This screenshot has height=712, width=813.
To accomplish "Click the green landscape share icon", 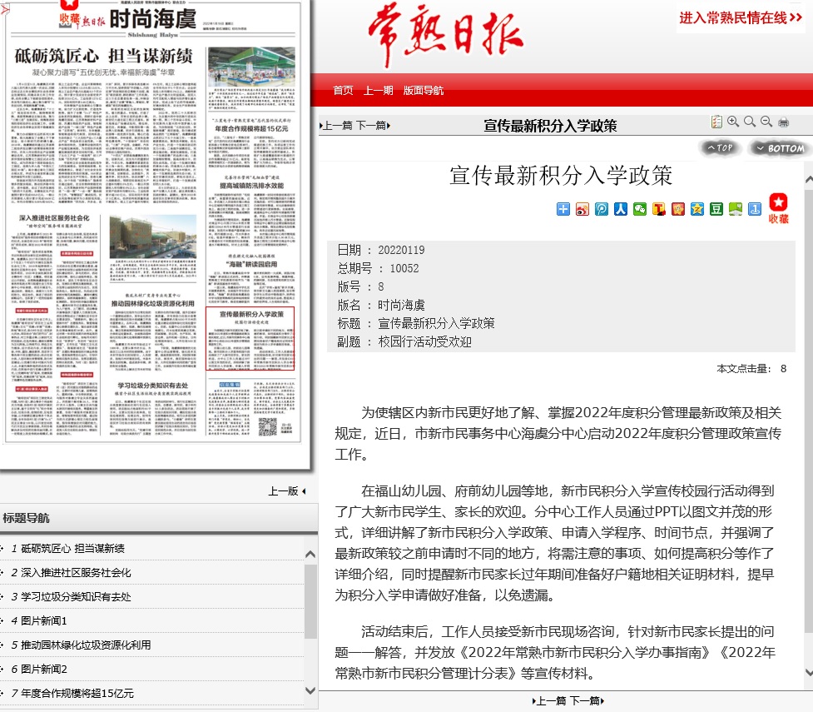I will coord(736,209).
